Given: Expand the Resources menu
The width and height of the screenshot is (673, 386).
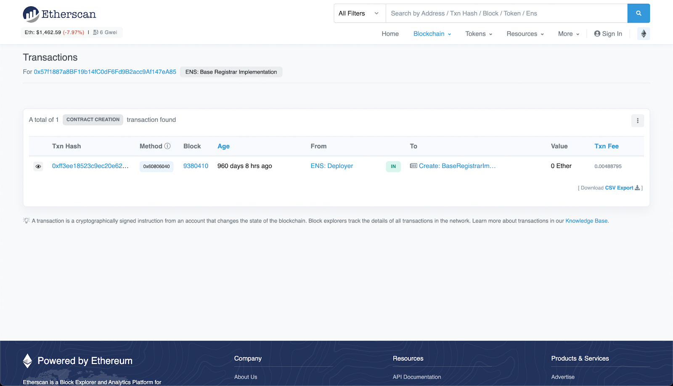Looking at the screenshot, I should (x=525, y=34).
